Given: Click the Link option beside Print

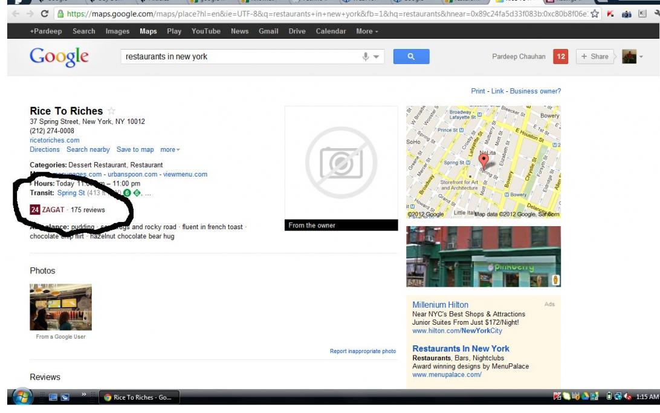Looking at the screenshot, I should pos(497,91).
